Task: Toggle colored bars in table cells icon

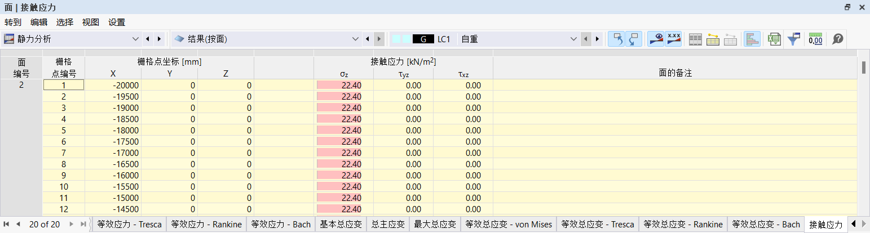Action: (x=752, y=39)
